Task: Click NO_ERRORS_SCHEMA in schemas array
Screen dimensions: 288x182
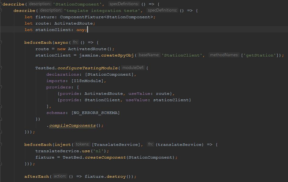Action: pos(95,113)
